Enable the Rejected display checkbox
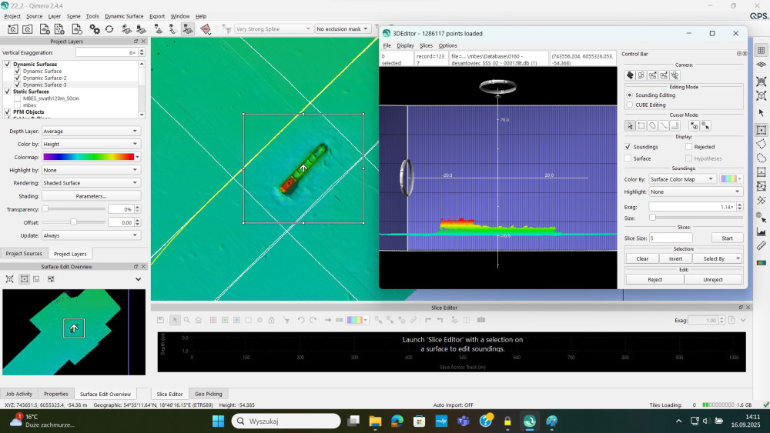Screen dimensions: 770x433 coord(689,146)
